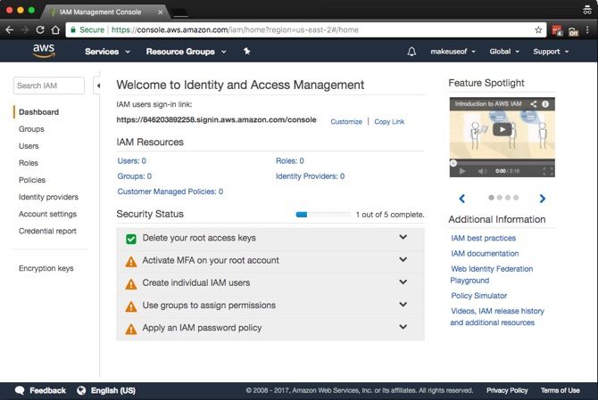
Task: Open Policies in the sidebar
Action: 32,180
